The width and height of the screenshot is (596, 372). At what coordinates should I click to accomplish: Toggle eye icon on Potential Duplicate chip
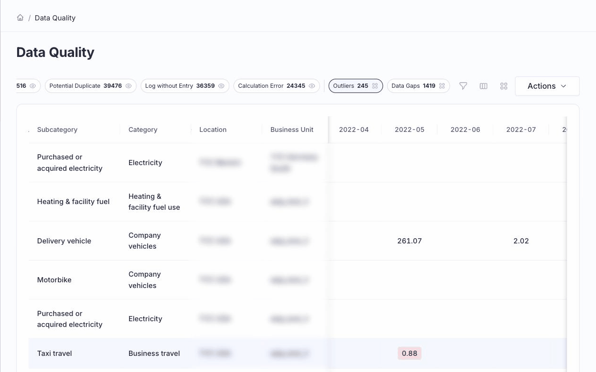point(129,86)
